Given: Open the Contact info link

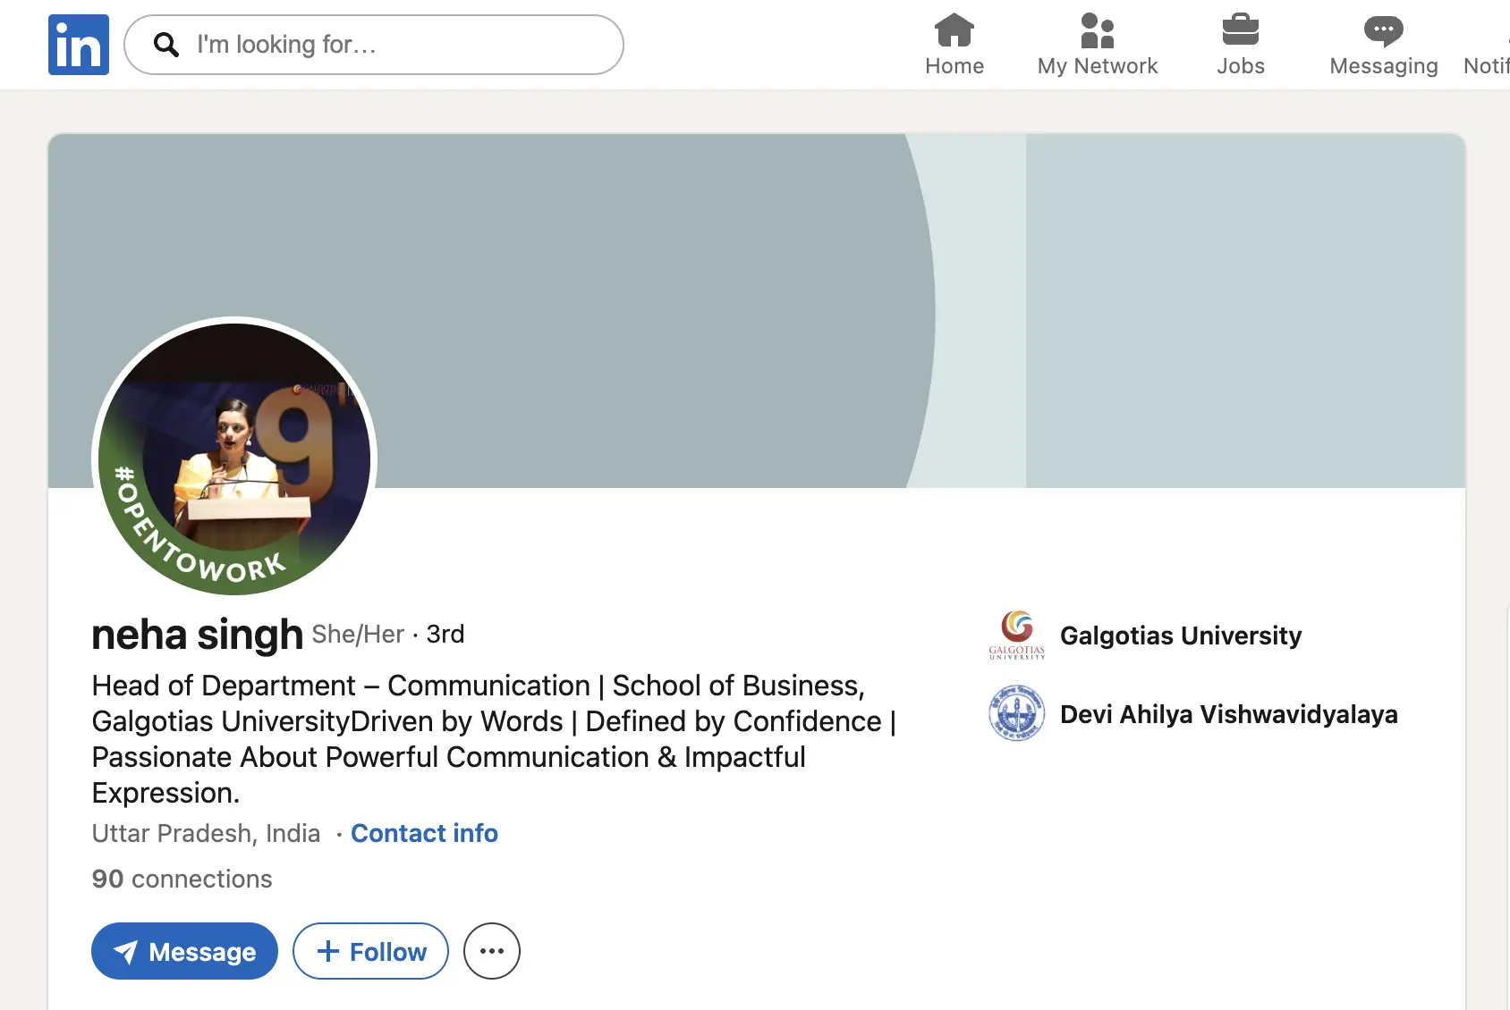Looking at the screenshot, I should [424, 833].
